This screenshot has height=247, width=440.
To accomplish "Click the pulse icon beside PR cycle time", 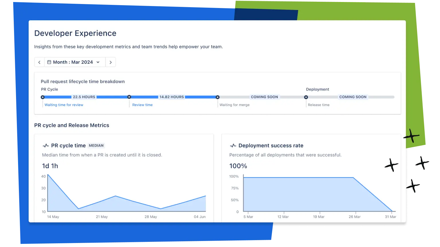I will pyautogui.click(x=46, y=146).
